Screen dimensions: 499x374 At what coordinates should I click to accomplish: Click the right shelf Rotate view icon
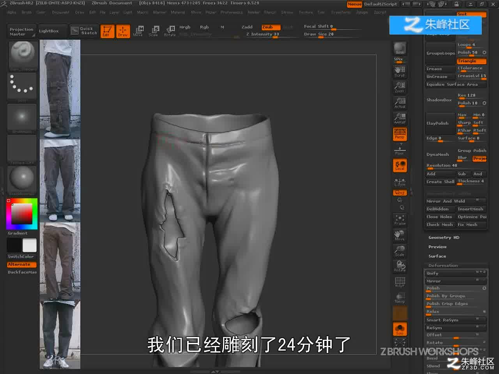pos(400,266)
